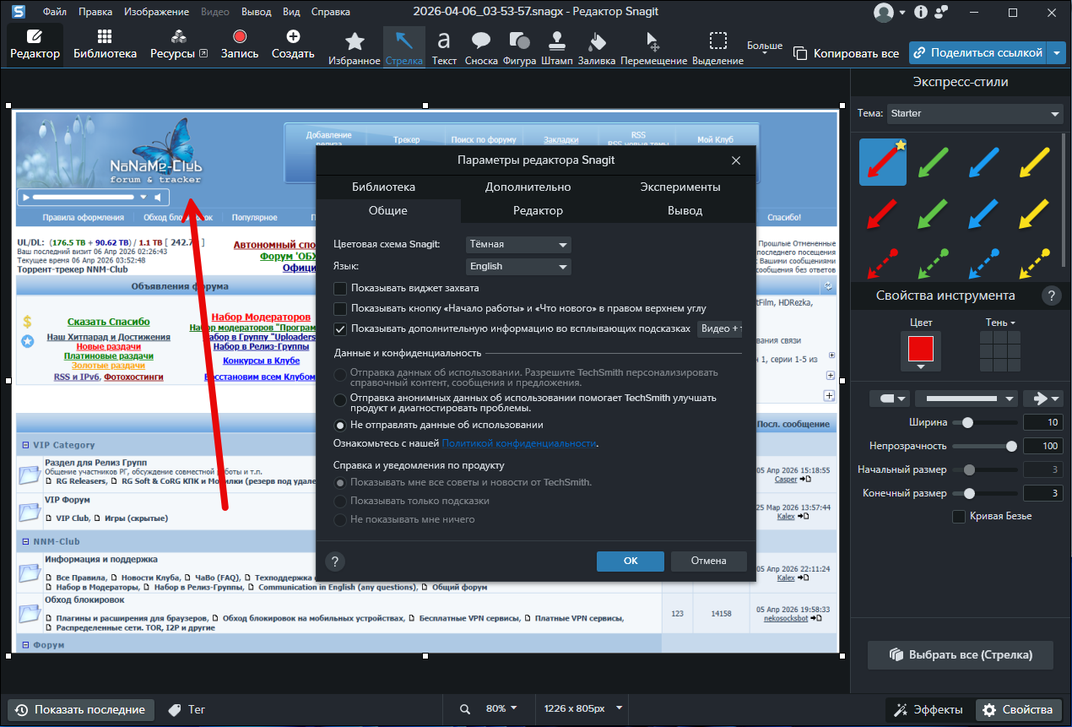
Task: Click the Snagit logo icon
Action: 17,12
